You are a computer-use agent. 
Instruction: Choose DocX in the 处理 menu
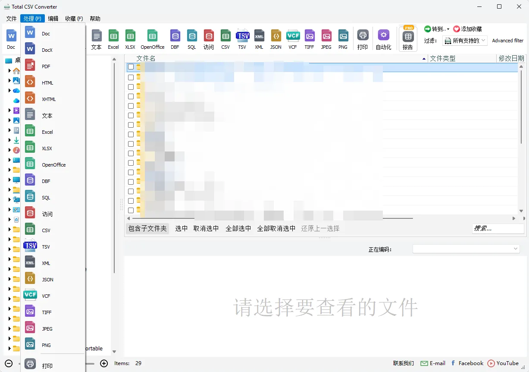[53, 50]
